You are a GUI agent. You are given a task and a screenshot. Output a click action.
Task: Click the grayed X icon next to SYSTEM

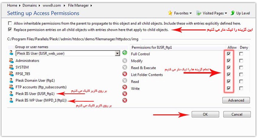[125, 67]
